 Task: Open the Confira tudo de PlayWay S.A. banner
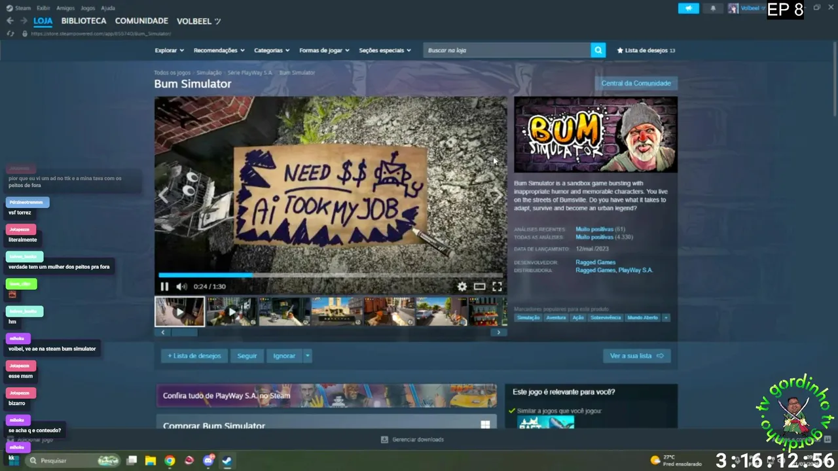tap(327, 395)
